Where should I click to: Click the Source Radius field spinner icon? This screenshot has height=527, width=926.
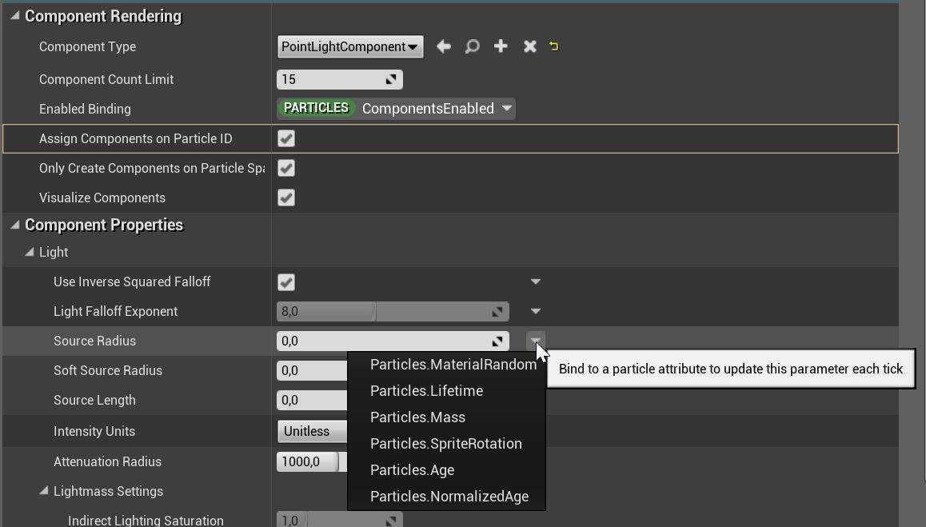[x=497, y=341]
